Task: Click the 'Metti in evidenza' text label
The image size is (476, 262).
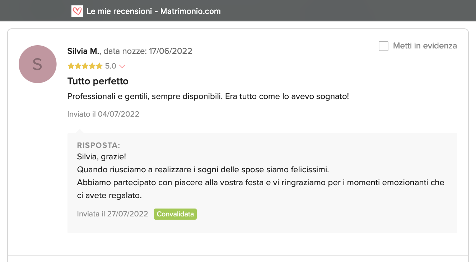Action: pos(425,46)
